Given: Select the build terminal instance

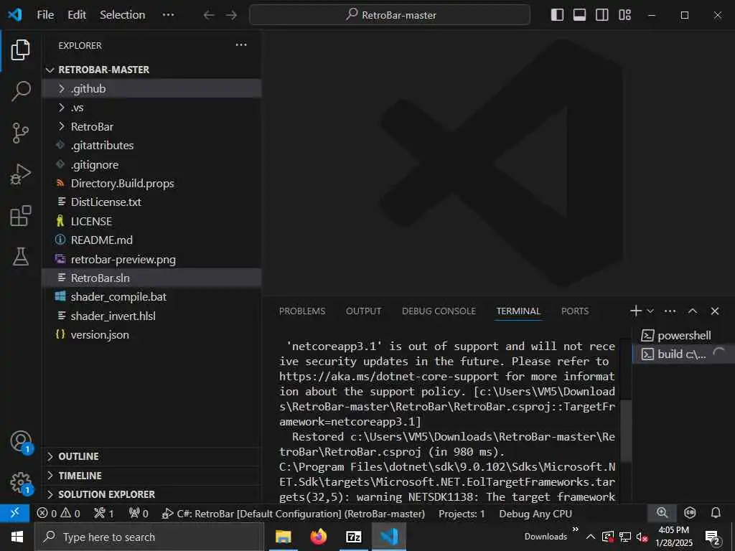Looking at the screenshot, I should [x=682, y=354].
